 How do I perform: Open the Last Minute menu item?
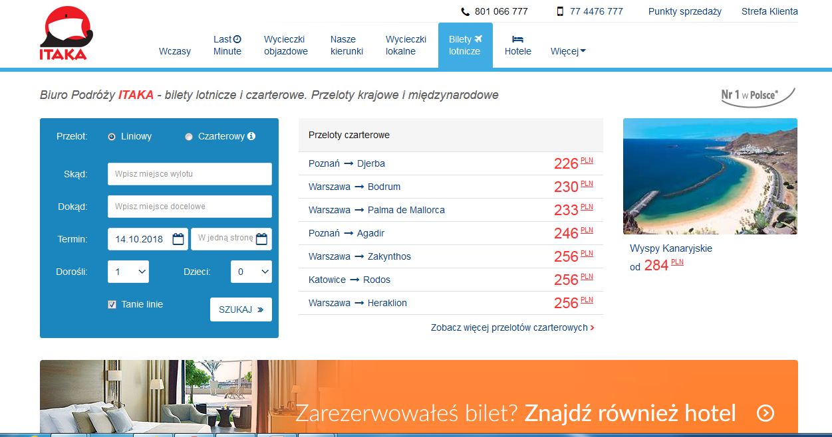click(x=227, y=45)
